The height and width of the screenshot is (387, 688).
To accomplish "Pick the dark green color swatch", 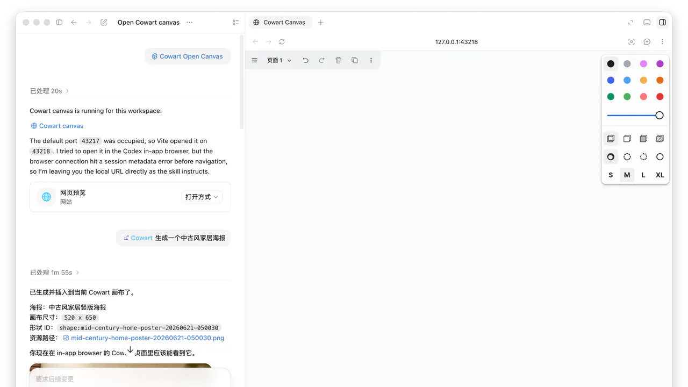I will (x=611, y=97).
